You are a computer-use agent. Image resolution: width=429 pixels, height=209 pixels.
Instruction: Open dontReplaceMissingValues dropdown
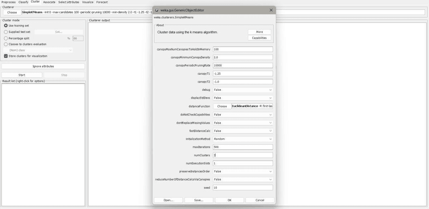243,123
